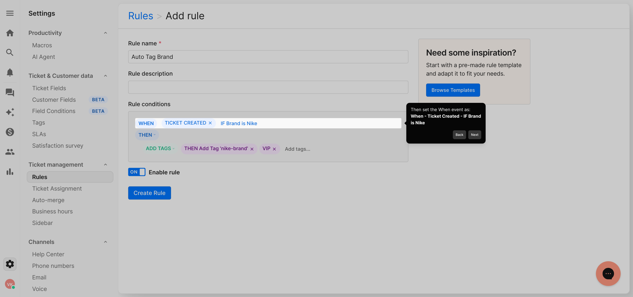This screenshot has height=297, width=633.
Task: Collapse Ticket & Customer data section
Action: tap(105, 76)
